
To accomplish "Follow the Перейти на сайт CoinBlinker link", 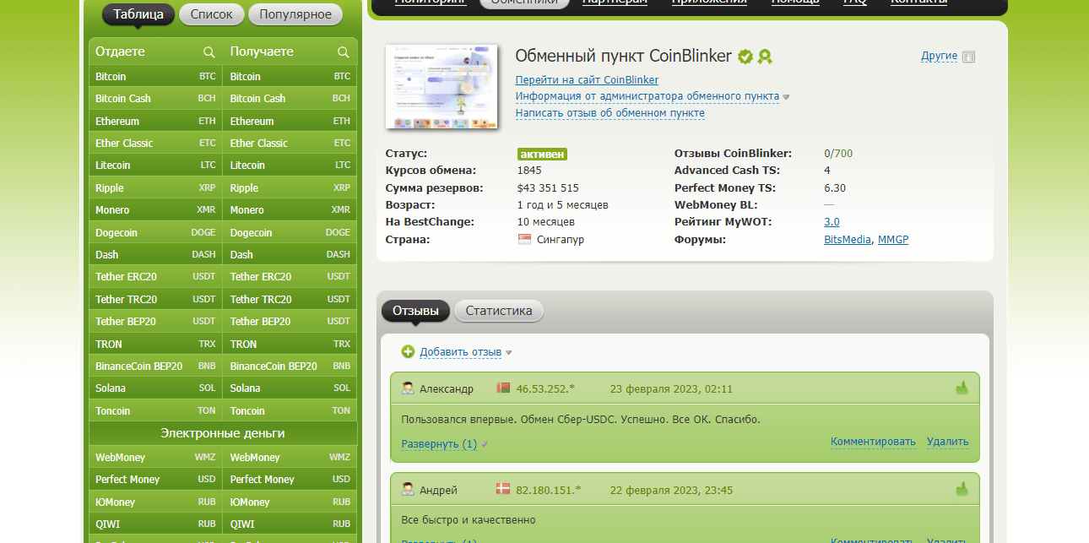I will (587, 80).
